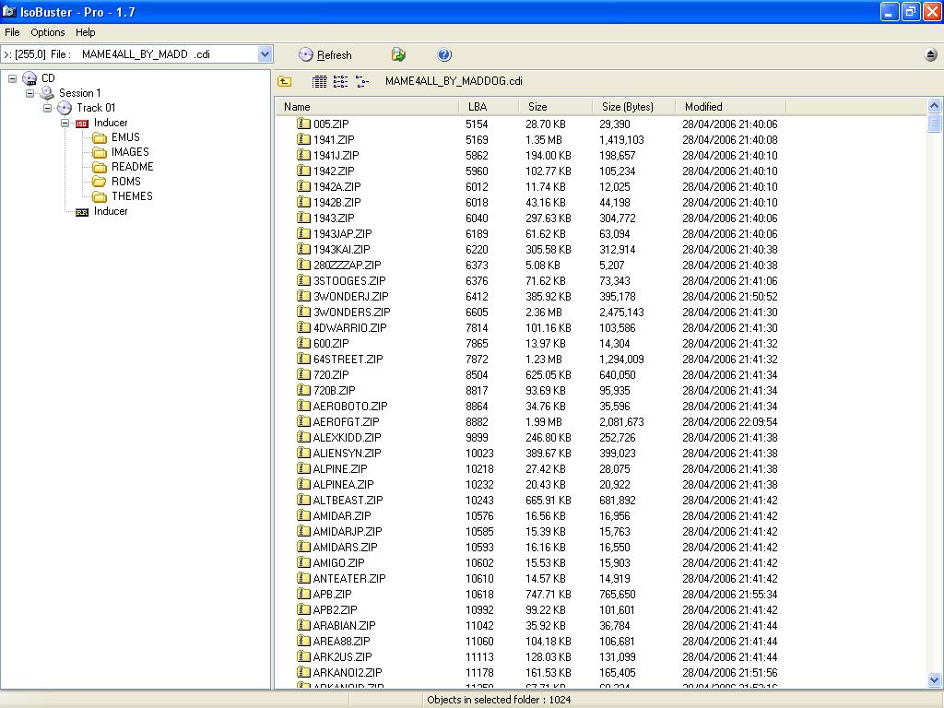Go up one folder level icon
The width and height of the screenshot is (944, 708).
pyautogui.click(x=285, y=82)
